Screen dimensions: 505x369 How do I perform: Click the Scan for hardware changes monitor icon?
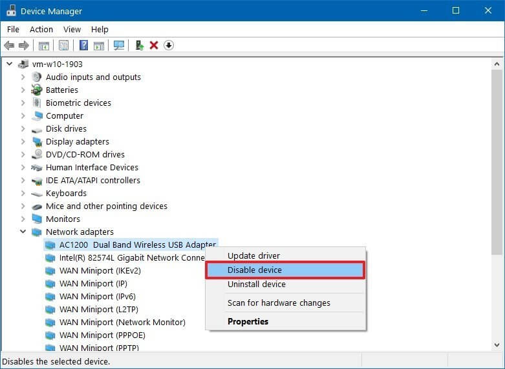coord(118,45)
